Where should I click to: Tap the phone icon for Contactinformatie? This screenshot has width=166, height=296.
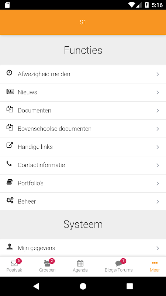(x=9, y=164)
